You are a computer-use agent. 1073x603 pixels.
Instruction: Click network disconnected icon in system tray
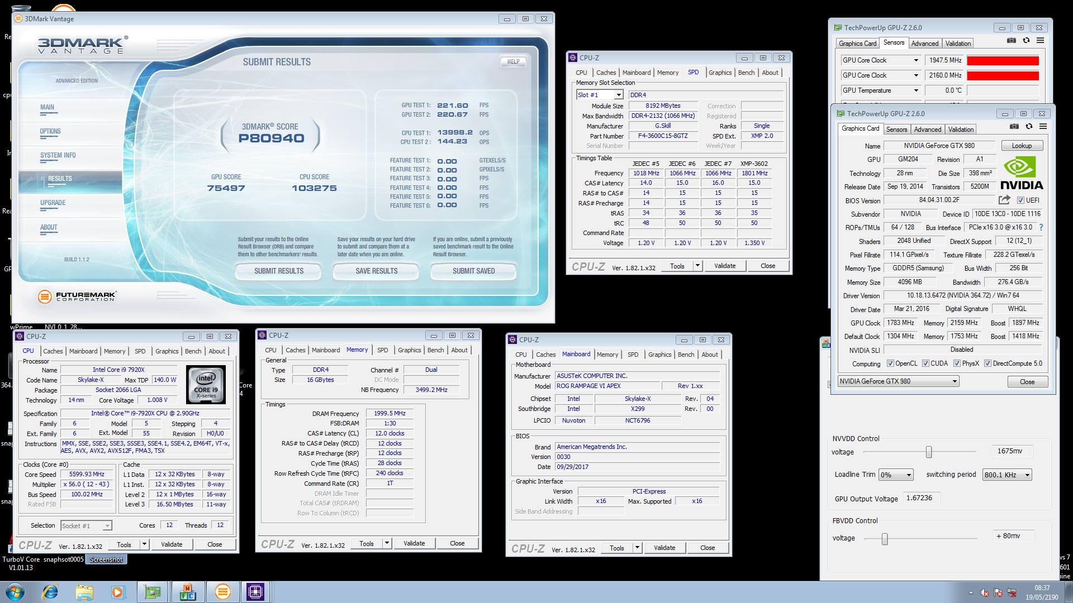tap(1012, 592)
